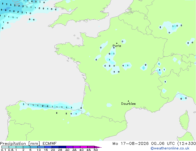Select the 45–50 mm legend swatch
The height and width of the screenshot is (151, 196).
[x=91, y=147]
